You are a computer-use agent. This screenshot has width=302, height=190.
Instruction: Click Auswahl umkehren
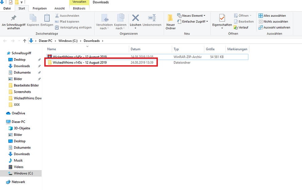(274, 27)
